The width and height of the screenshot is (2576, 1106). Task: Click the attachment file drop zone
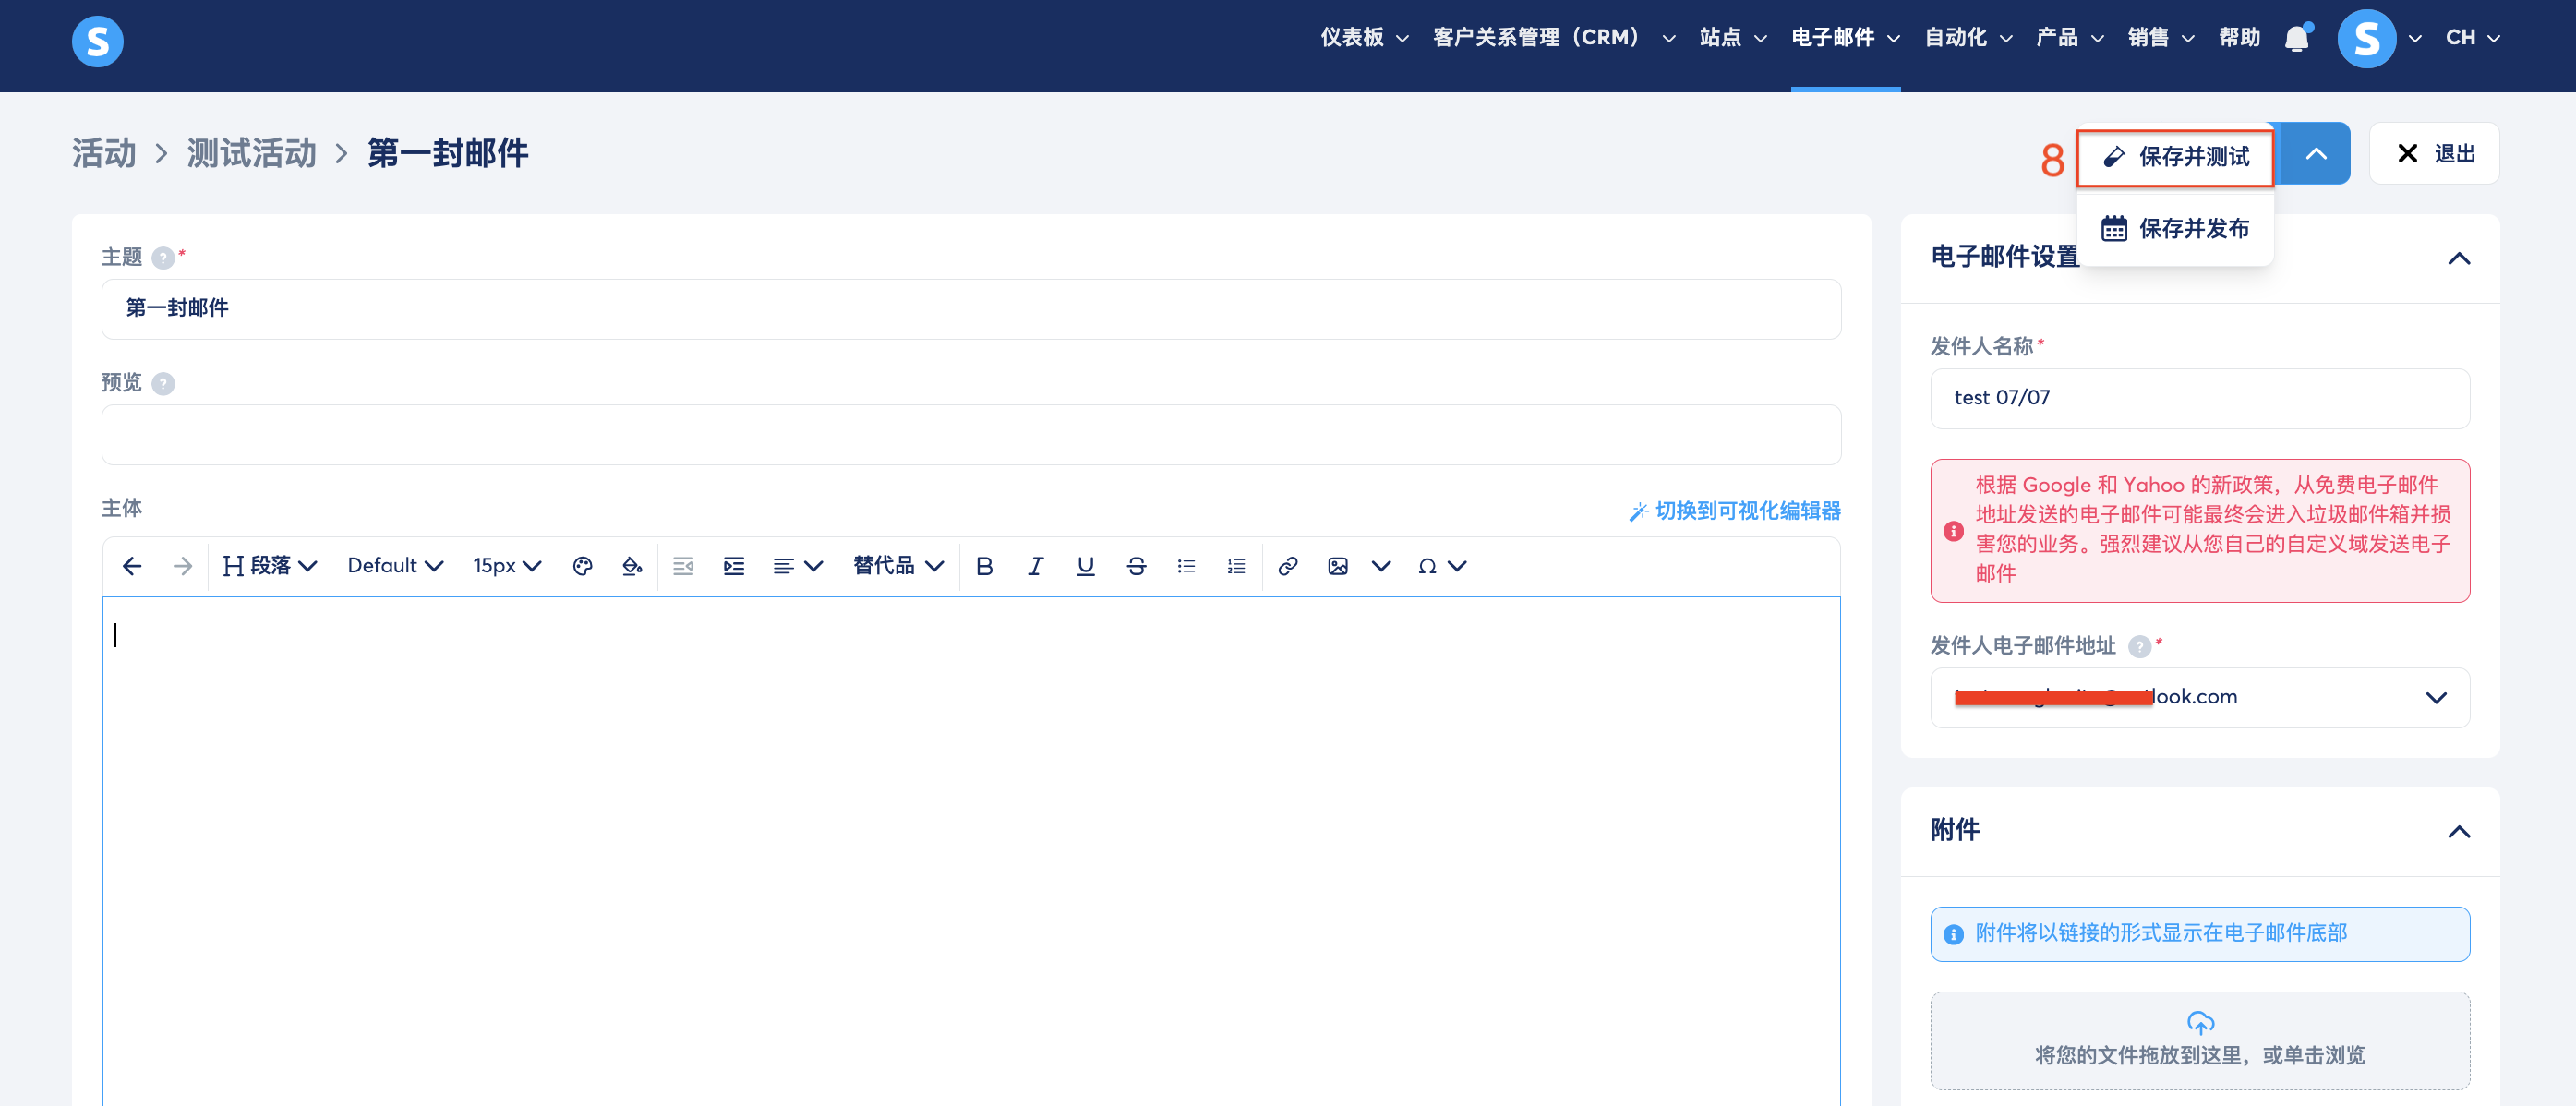tap(2200, 1040)
